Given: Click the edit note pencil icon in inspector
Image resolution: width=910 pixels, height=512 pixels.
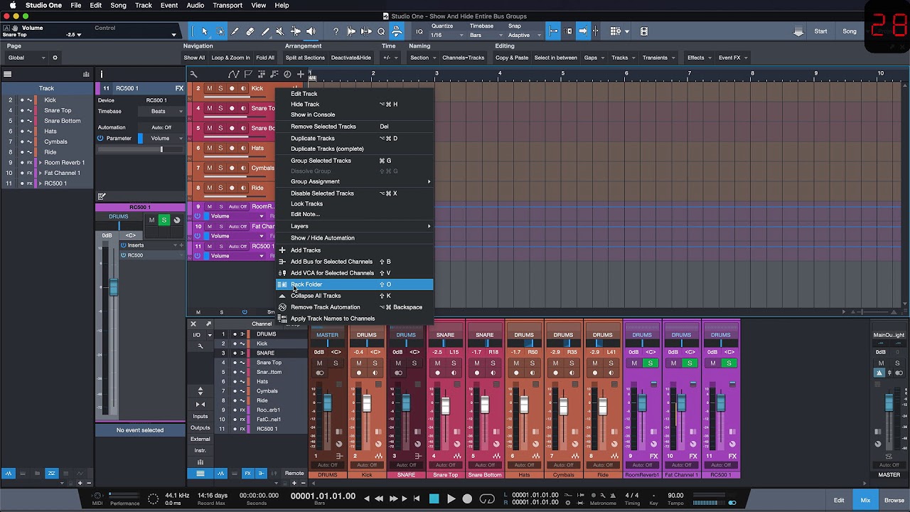Looking at the screenshot, I should pyautogui.click(x=102, y=196).
